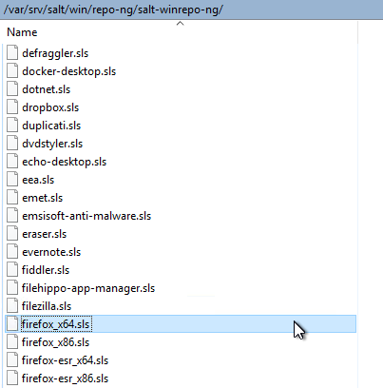Click the file icon beside duplicati.sls
Viewport: 383px width, 388px height.
tap(12, 125)
